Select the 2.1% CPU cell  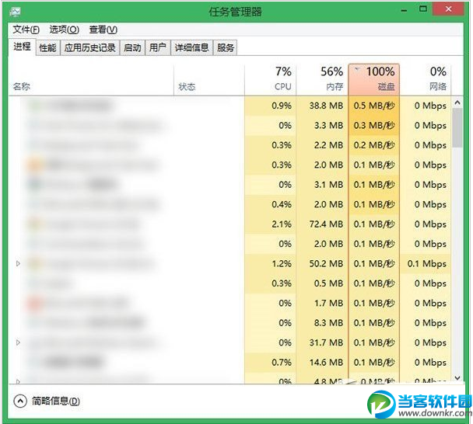[270, 224]
